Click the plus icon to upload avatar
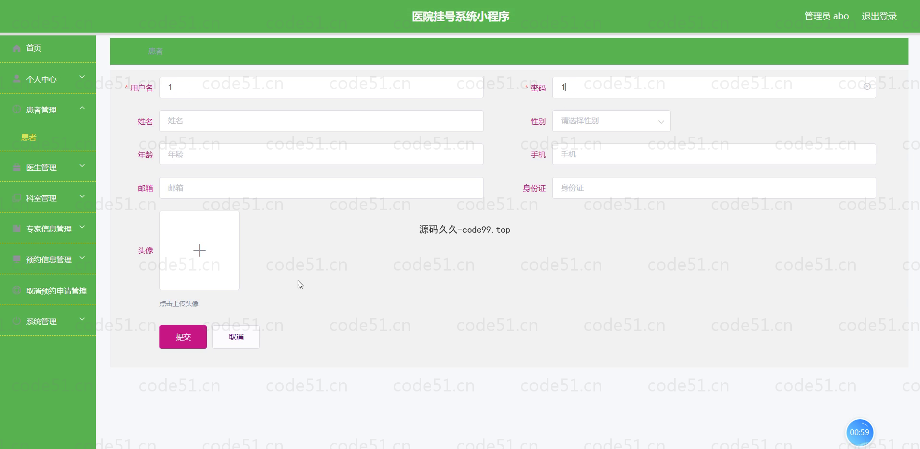This screenshot has height=449, width=920. coord(199,250)
